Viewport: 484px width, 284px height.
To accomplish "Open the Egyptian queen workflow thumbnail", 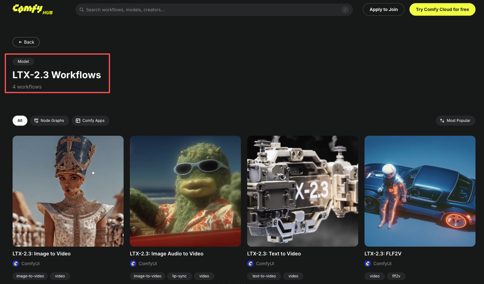I will [x=68, y=191].
